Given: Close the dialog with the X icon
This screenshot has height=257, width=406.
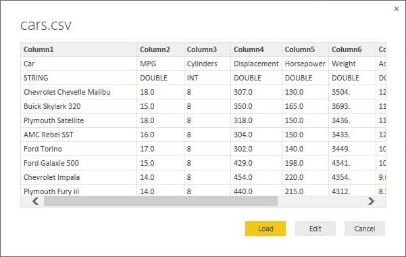Looking at the screenshot, I should 397,9.
